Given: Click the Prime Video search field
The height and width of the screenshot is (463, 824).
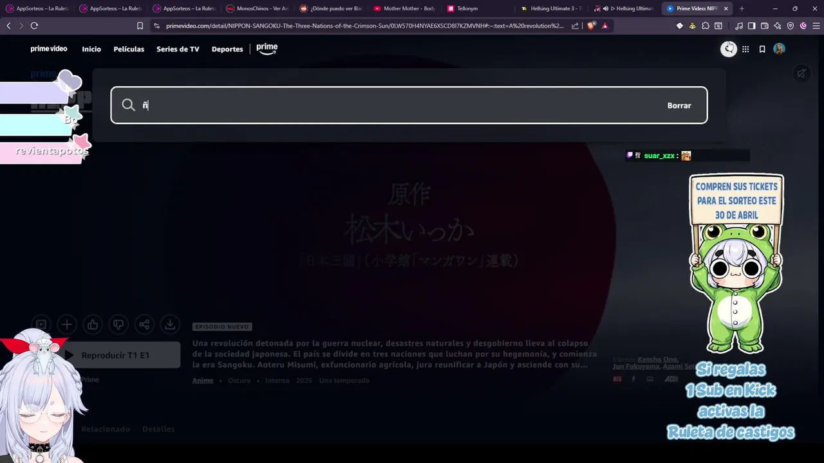Looking at the screenshot, I should click(409, 105).
